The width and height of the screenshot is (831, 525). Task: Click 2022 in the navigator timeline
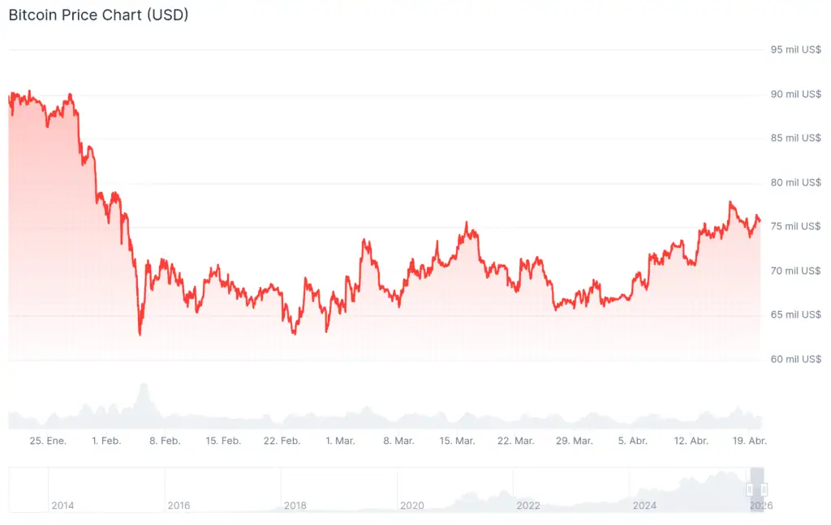528,506
